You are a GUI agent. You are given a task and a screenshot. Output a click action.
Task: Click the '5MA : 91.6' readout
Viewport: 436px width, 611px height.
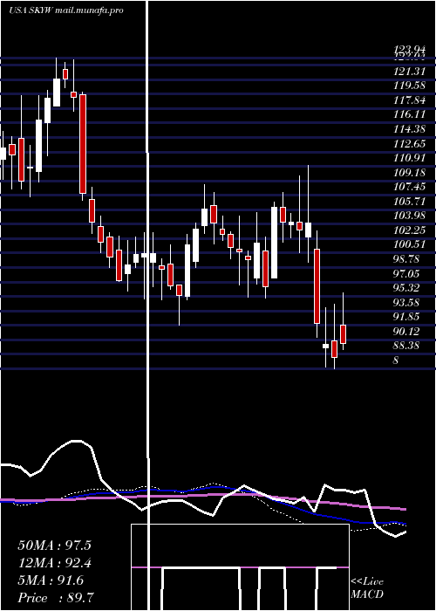point(51,580)
